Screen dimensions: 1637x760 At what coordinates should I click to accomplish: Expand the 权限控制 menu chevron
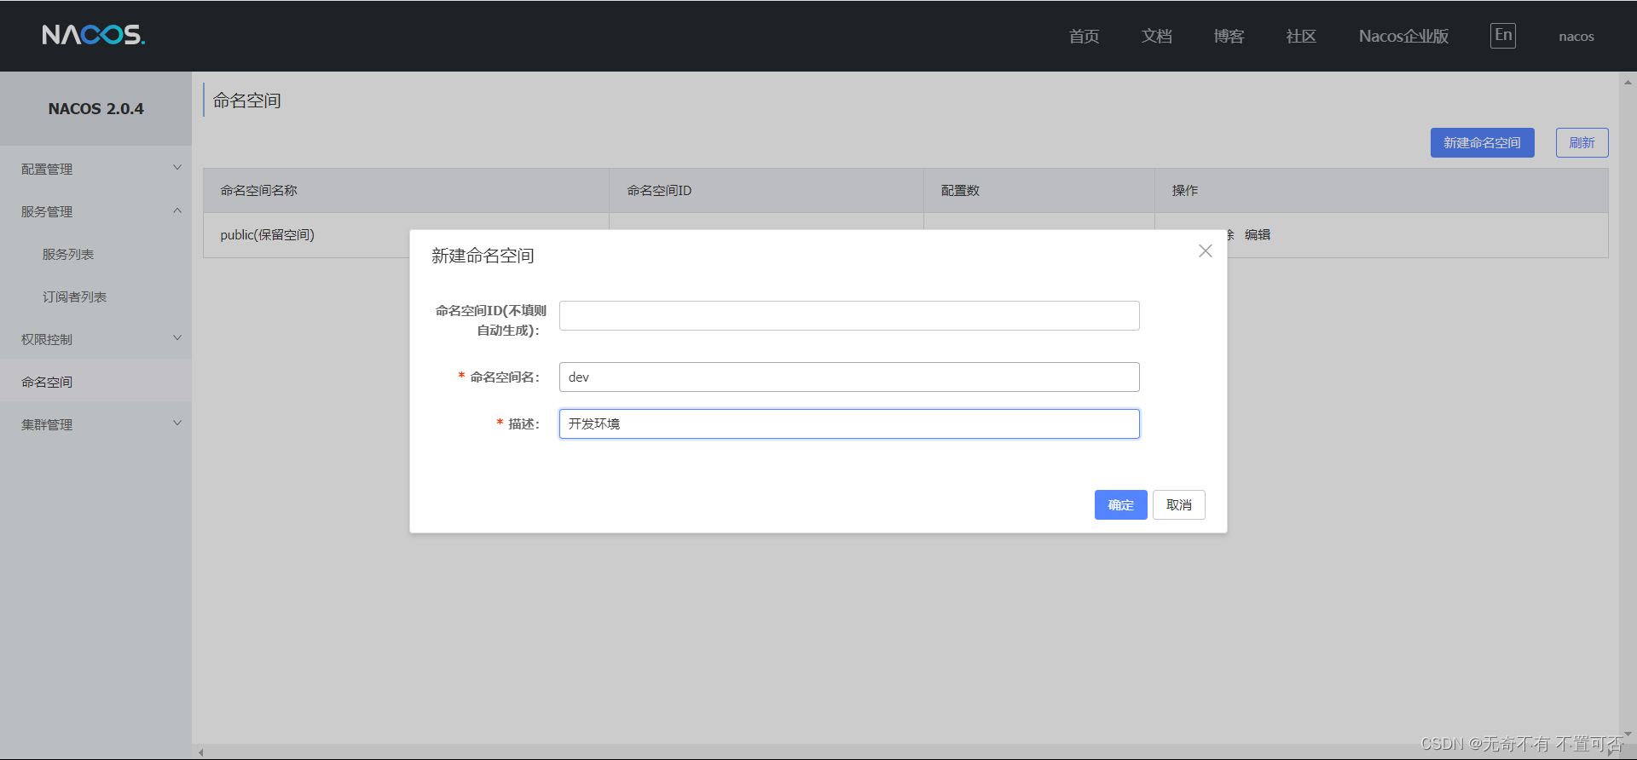[x=177, y=338]
